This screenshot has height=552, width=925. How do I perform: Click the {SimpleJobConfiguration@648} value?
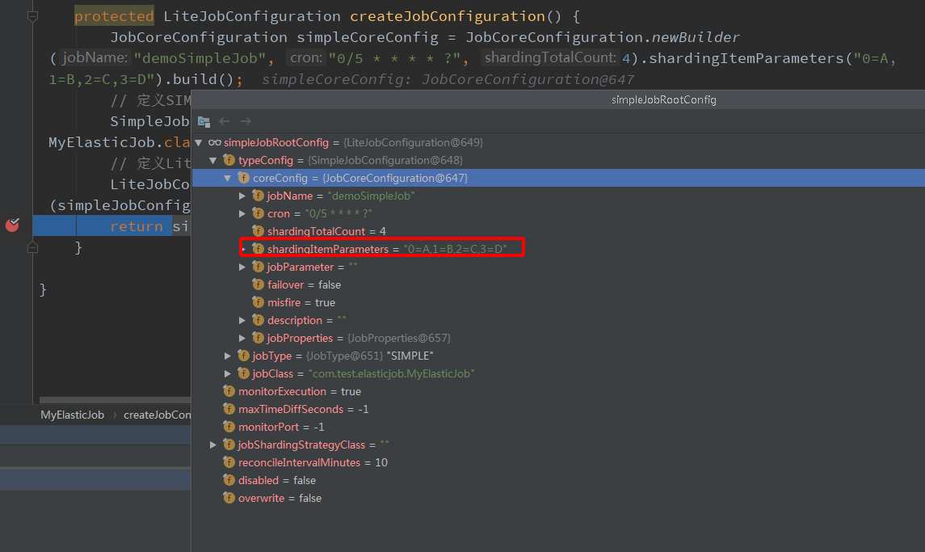(385, 160)
